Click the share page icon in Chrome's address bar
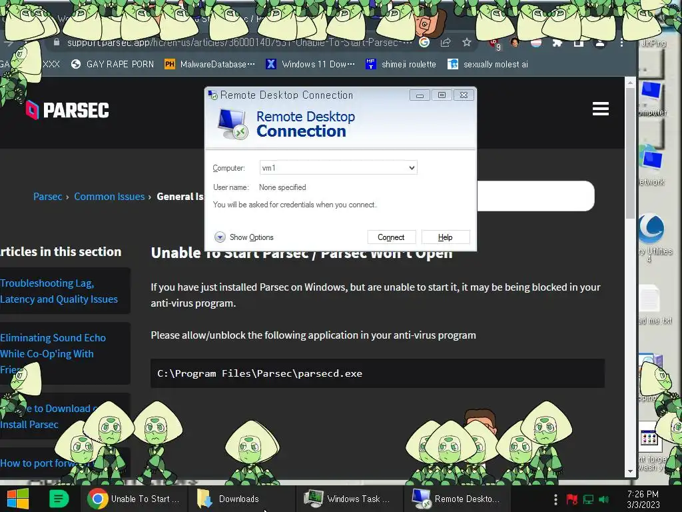 pos(446,42)
